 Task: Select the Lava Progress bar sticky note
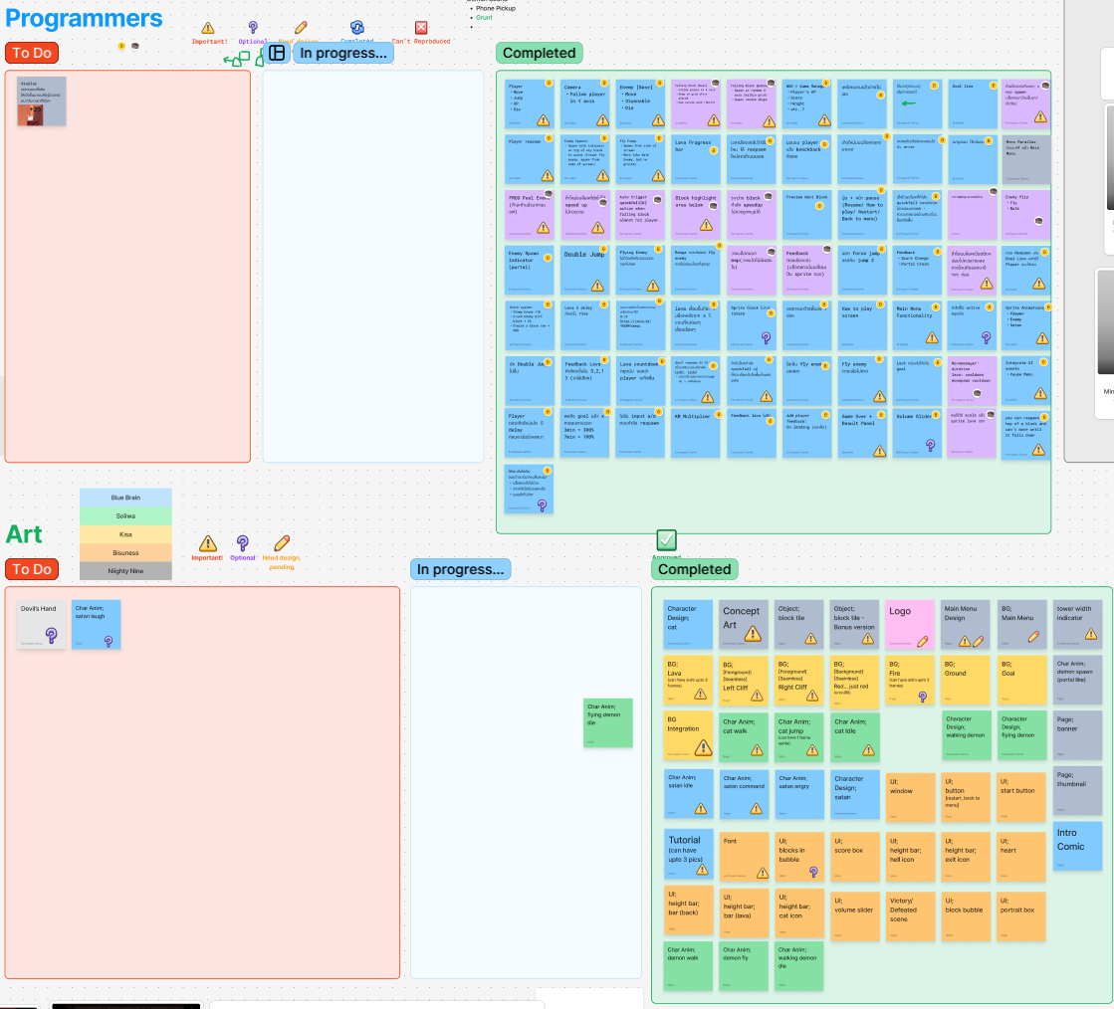pyautogui.click(x=696, y=160)
